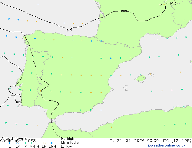Image resolution: width=192 pixels, height=148 pixels.
Task: Click the blue plus L legend symbol
Action: (x=9, y=143)
